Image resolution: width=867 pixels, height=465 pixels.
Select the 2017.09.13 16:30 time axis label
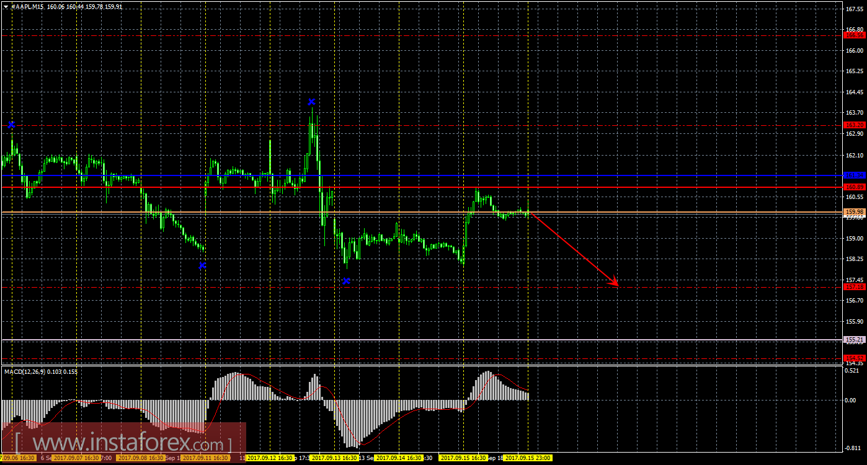coord(334,458)
